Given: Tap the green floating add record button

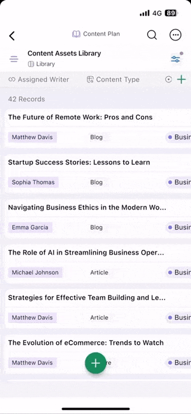Looking at the screenshot, I should (x=95, y=363).
